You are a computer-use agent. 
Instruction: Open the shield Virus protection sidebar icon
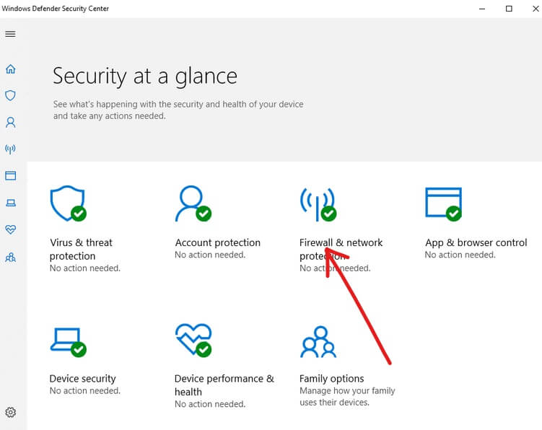click(x=10, y=95)
